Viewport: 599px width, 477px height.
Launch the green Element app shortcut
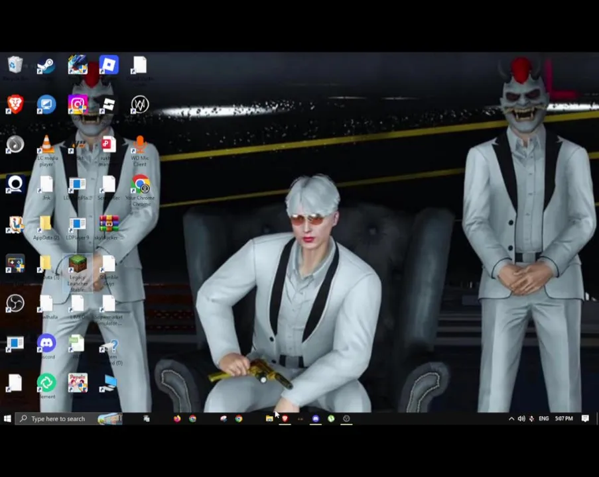[46, 386]
